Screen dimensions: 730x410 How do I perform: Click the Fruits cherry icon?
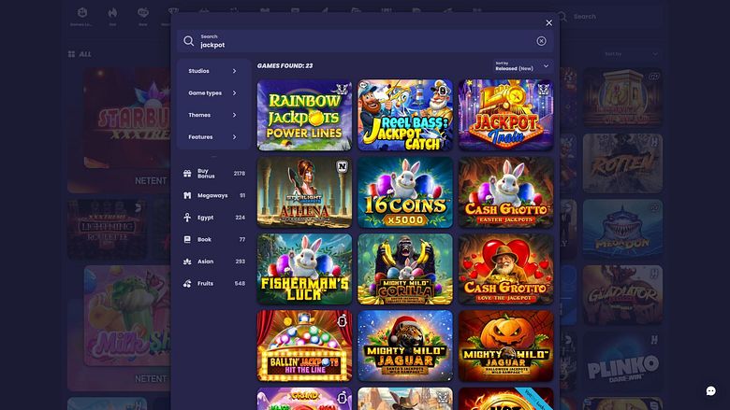point(187,283)
